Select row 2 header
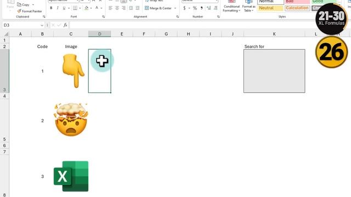351x197 pixels. pos(4,47)
